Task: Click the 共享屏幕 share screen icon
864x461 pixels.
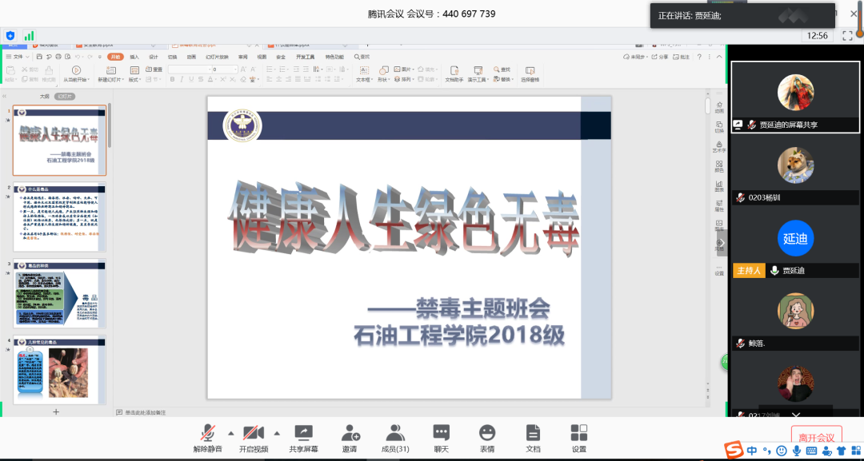Action: tap(303, 439)
